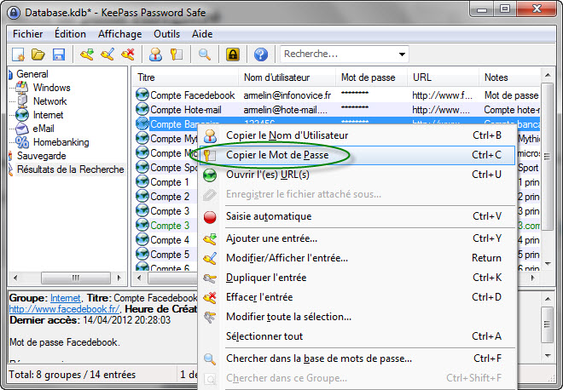Screen dimensions: 563x390
Task: Click inside the Recherche search field
Action: click(x=339, y=54)
